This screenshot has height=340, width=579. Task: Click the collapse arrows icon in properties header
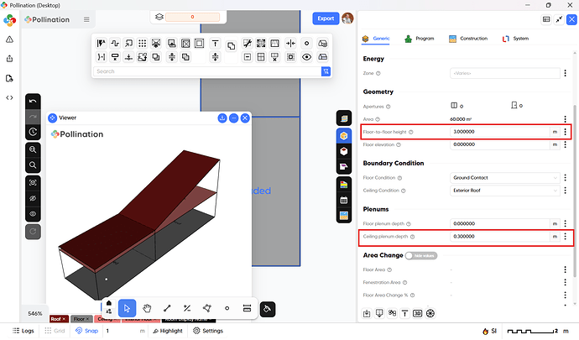(x=559, y=19)
